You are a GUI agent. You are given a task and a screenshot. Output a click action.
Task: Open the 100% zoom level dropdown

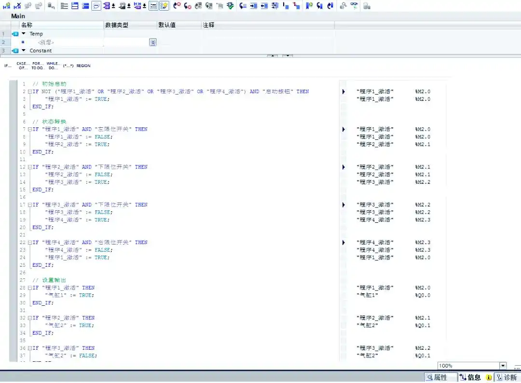[503, 366]
